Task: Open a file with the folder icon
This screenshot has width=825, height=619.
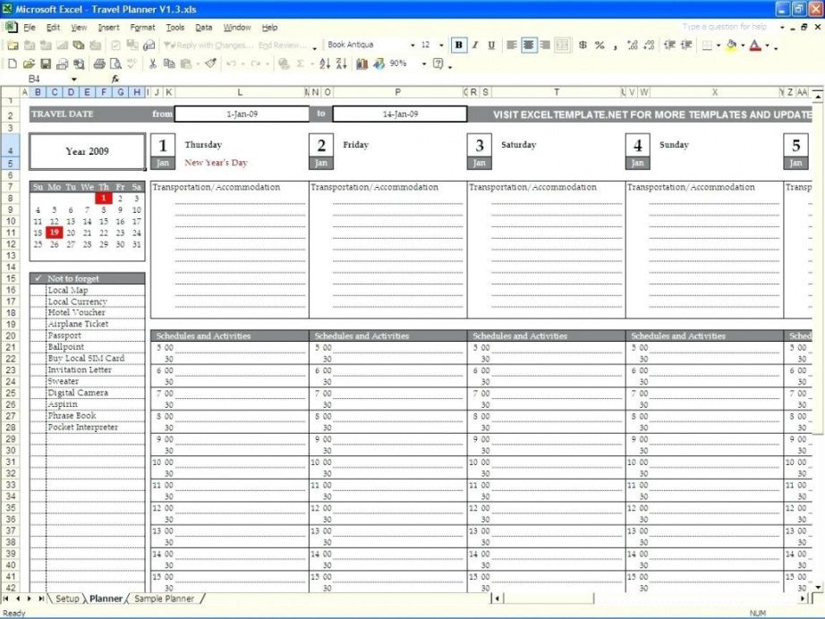Action: 29,64
